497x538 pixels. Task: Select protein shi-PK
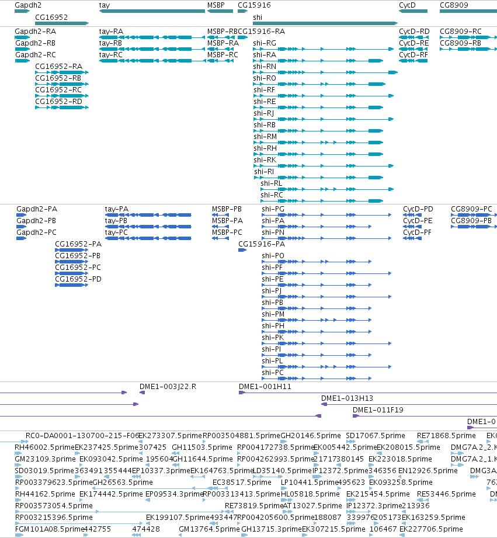click(273, 338)
